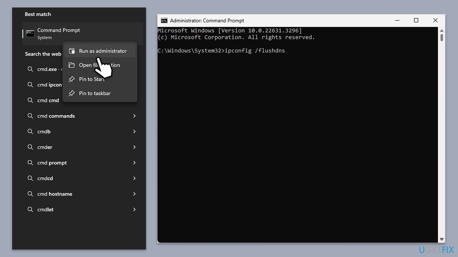The image size is (458, 257).
Task: Select Run as administrator from context menu
Action: pyautogui.click(x=103, y=51)
